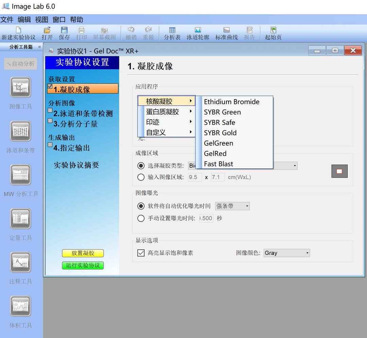This screenshot has width=367, height=338.
Task: Select the 选择凝胶类型 radio button
Action: (x=141, y=166)
